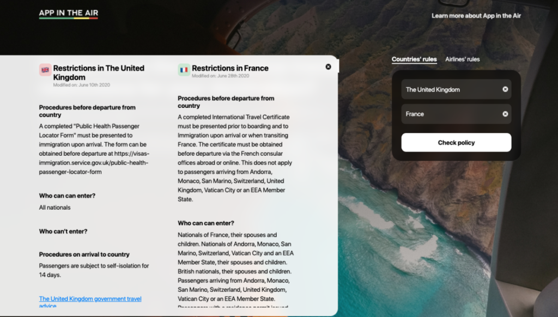Click the App in the Air logo
This screenshot has width=558, height=317.
coord(68,14)
